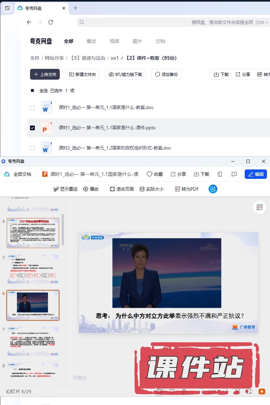
Task: Click 收藏 heart icon to favorite document
Action: coord(155,174)
